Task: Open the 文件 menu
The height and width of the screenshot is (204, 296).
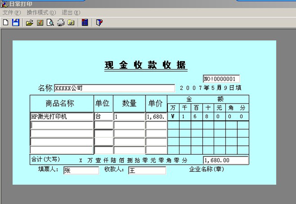Action: pos(11,12)
